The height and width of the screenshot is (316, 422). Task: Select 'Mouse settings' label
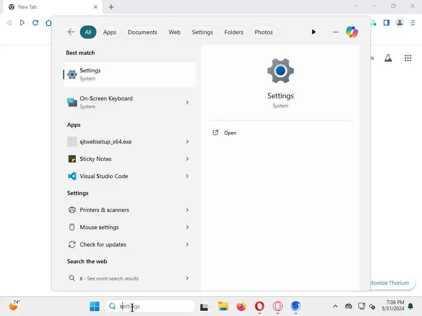[99, 227]
